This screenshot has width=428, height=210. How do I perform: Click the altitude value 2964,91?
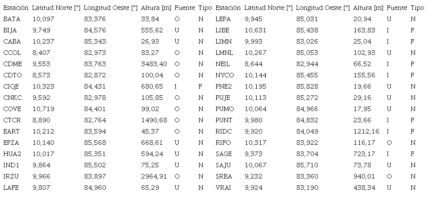pos(154,176)
